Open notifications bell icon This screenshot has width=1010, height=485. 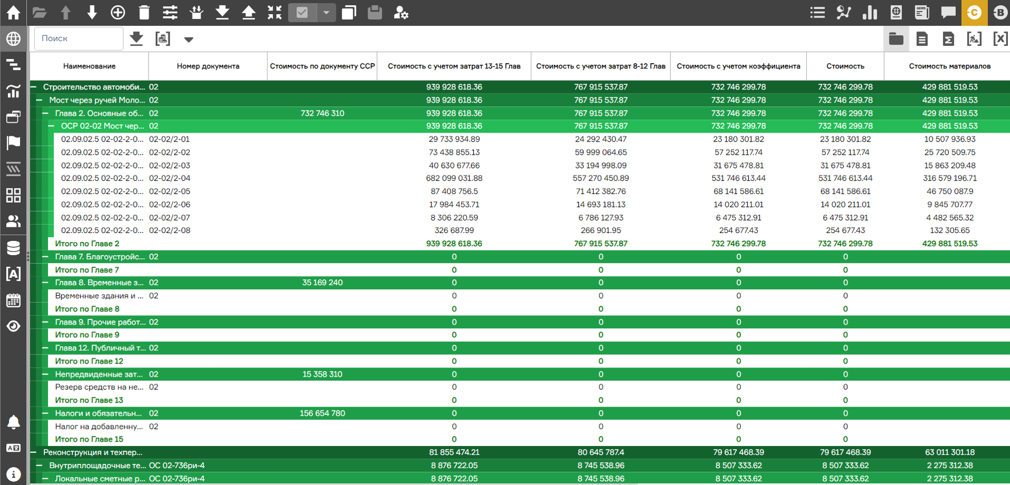pos(13,422)
